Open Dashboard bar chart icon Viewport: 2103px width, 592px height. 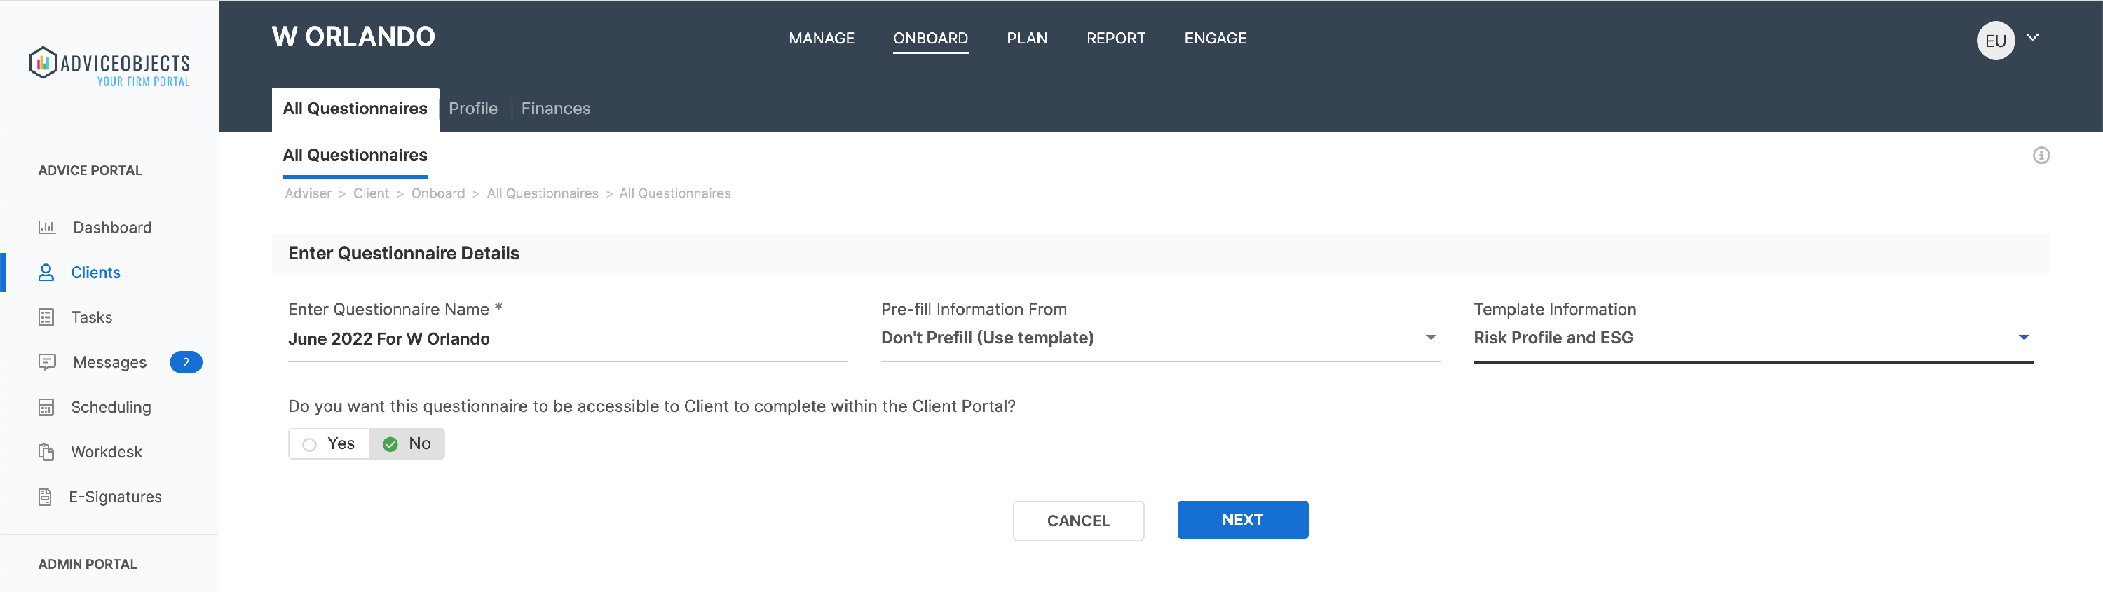(46, 228)
